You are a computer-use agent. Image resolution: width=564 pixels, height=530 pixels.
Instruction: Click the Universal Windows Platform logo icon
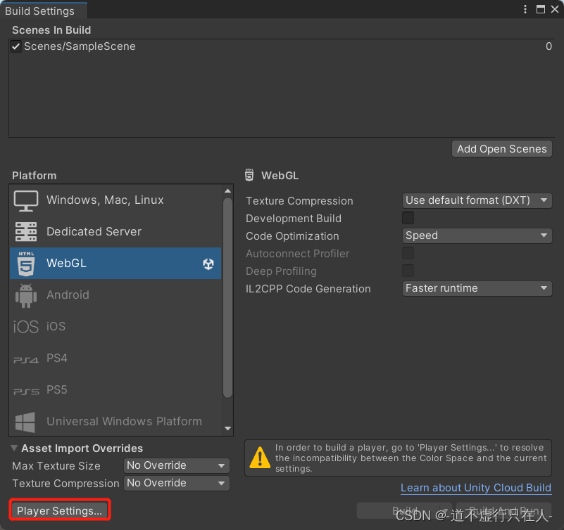coord(25,422)
